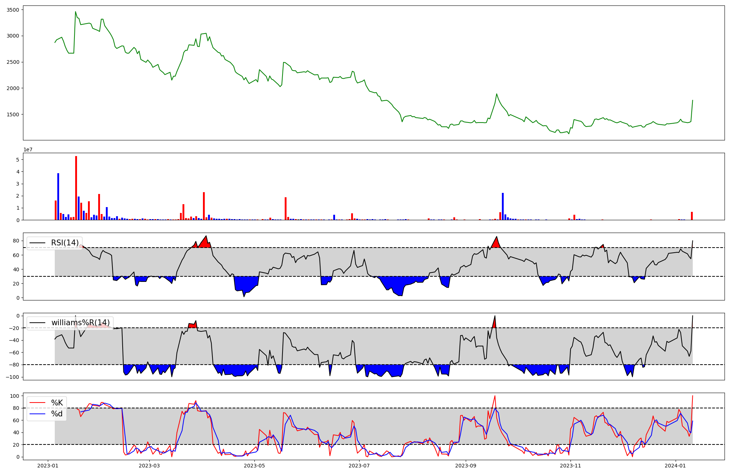This screenshot has height=474, width=730.
Task: Click the black line swatch beside RSI(14)
Action: coord(37,243)
